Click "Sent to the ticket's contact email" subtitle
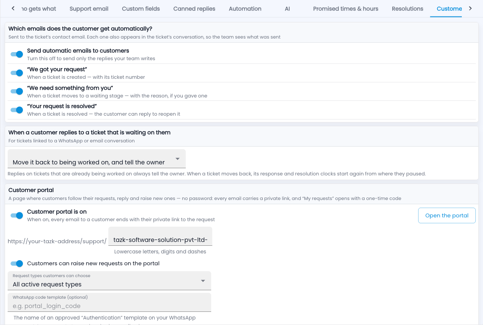The image size is (483, 325). click(145, 37)
